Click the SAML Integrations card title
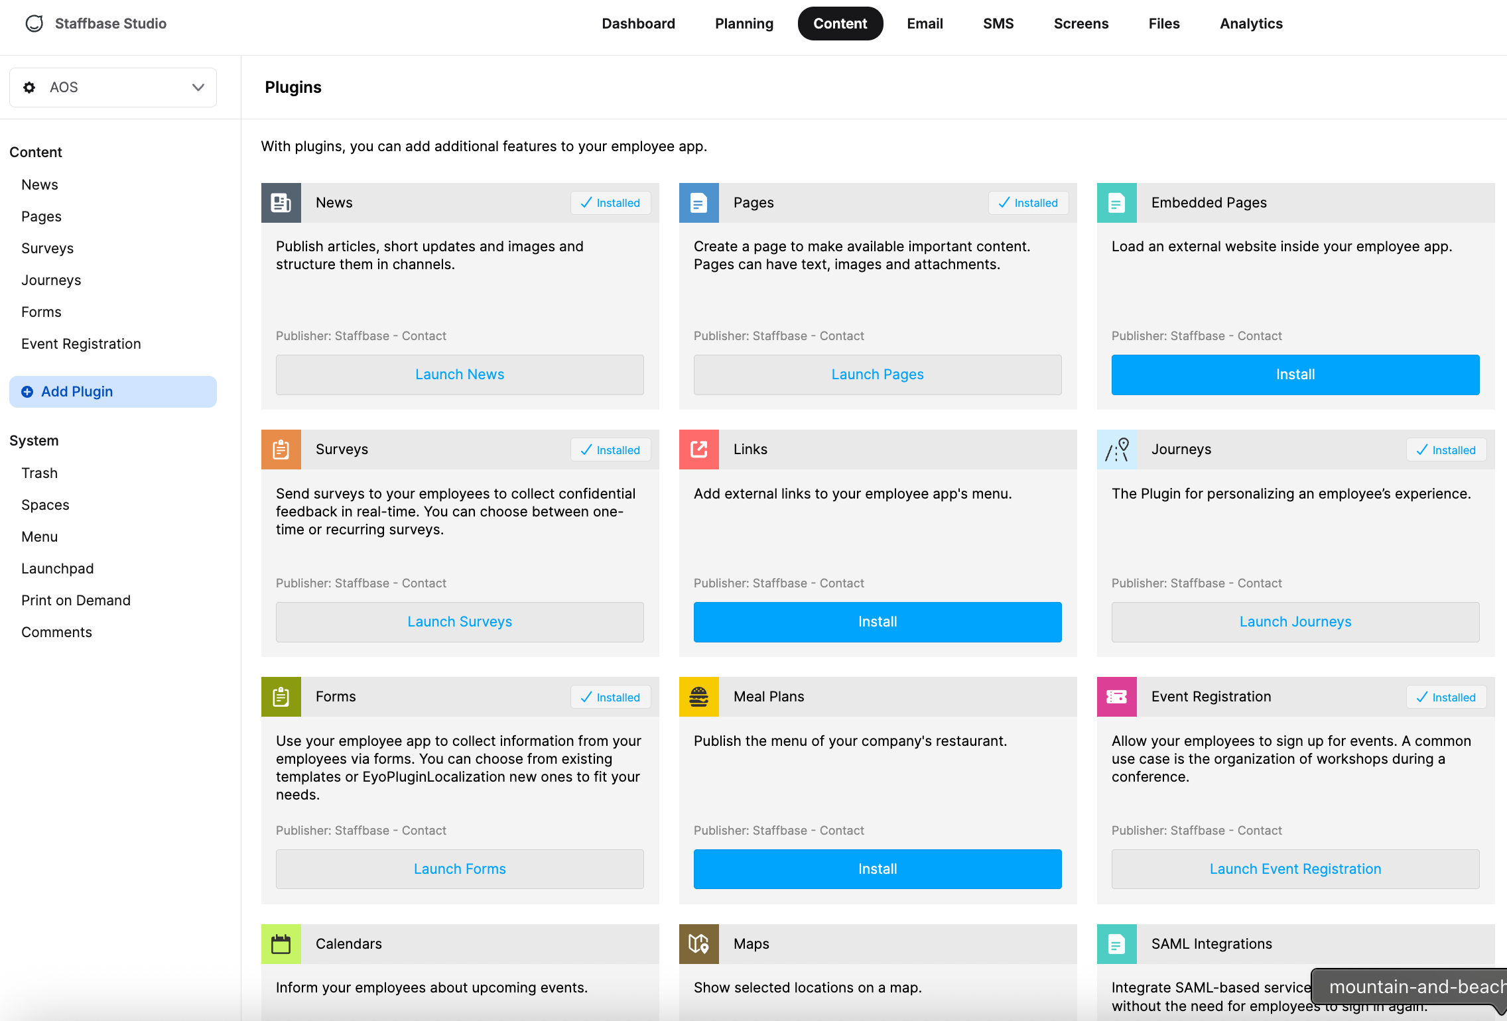The height and width of the screenshot is (1021, 1507). point(1212,944)
